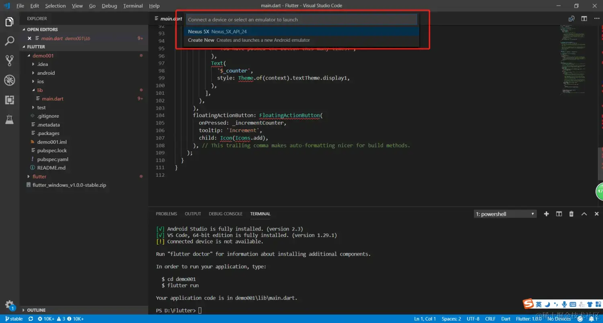
Task: Click the editor minimap code overview
Action: coord(572,60)
